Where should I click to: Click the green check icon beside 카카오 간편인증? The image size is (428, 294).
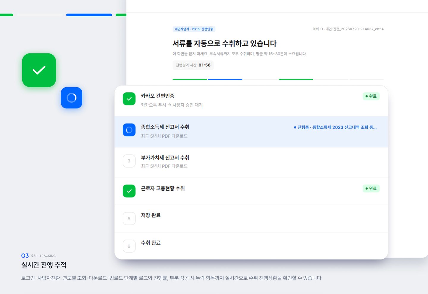tap(129, 99)
